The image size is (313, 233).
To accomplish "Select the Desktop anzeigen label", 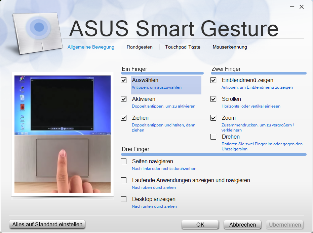I will [154, 199].
